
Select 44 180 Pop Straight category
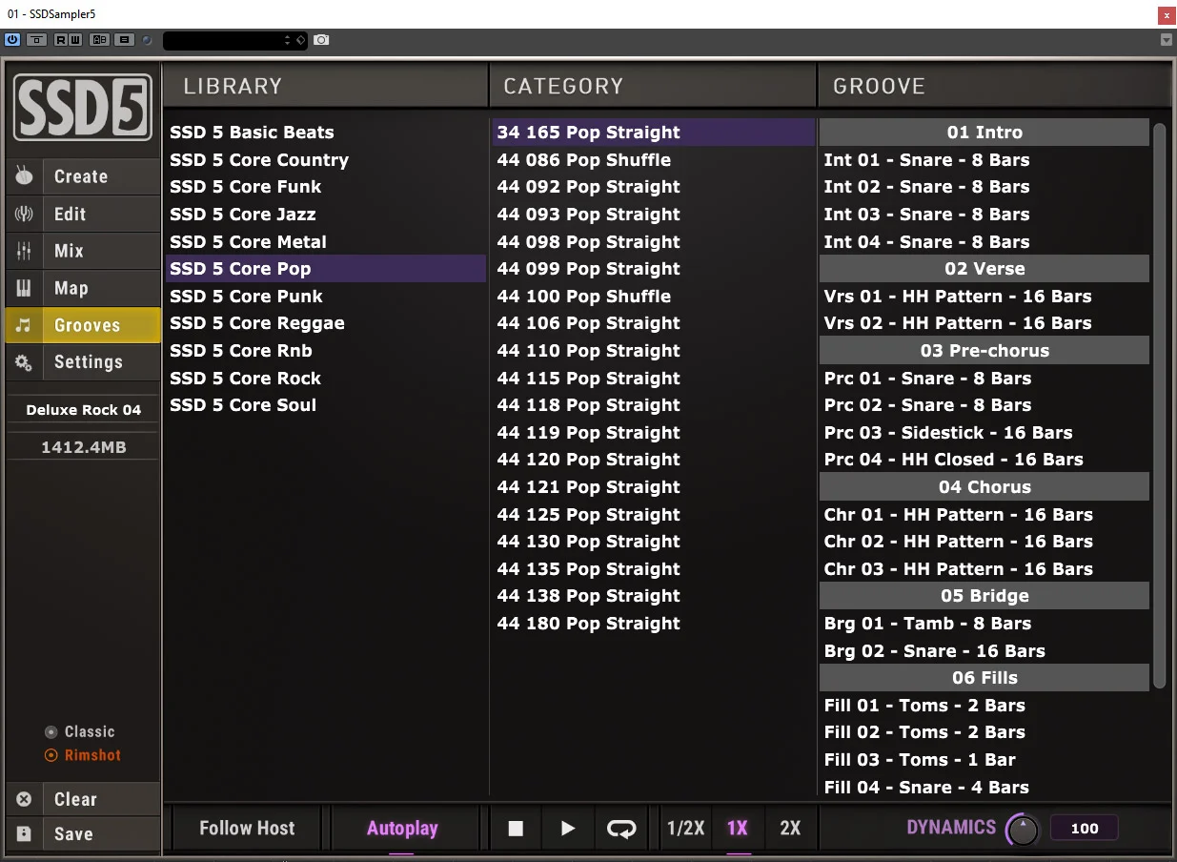coord(653,624)
